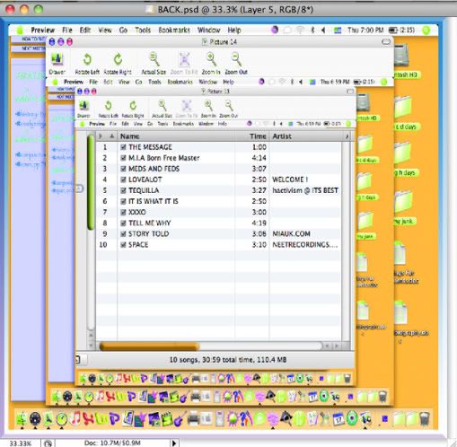Select the SPACE song row

click(218, 245)
